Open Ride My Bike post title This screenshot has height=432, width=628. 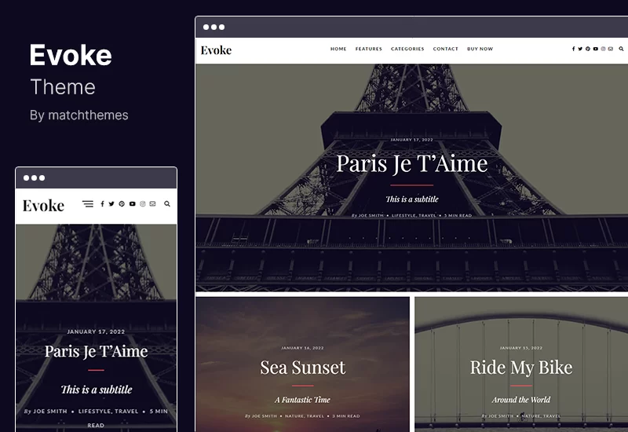click(x=521, y=368)
